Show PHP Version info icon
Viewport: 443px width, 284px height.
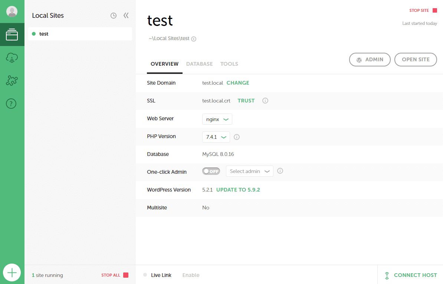pos(237,137)
